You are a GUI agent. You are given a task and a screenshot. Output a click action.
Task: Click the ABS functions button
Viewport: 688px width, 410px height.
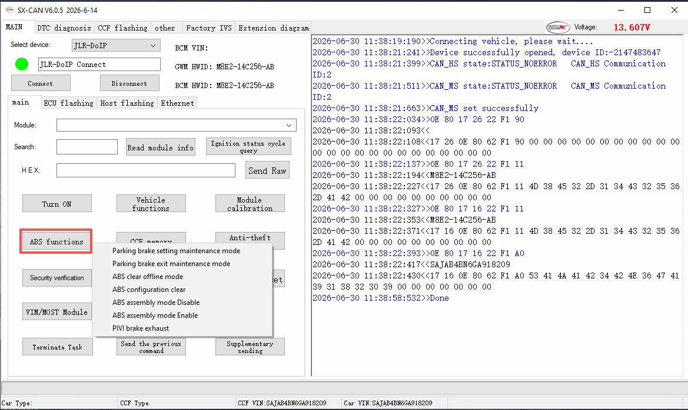click(56, 241)
